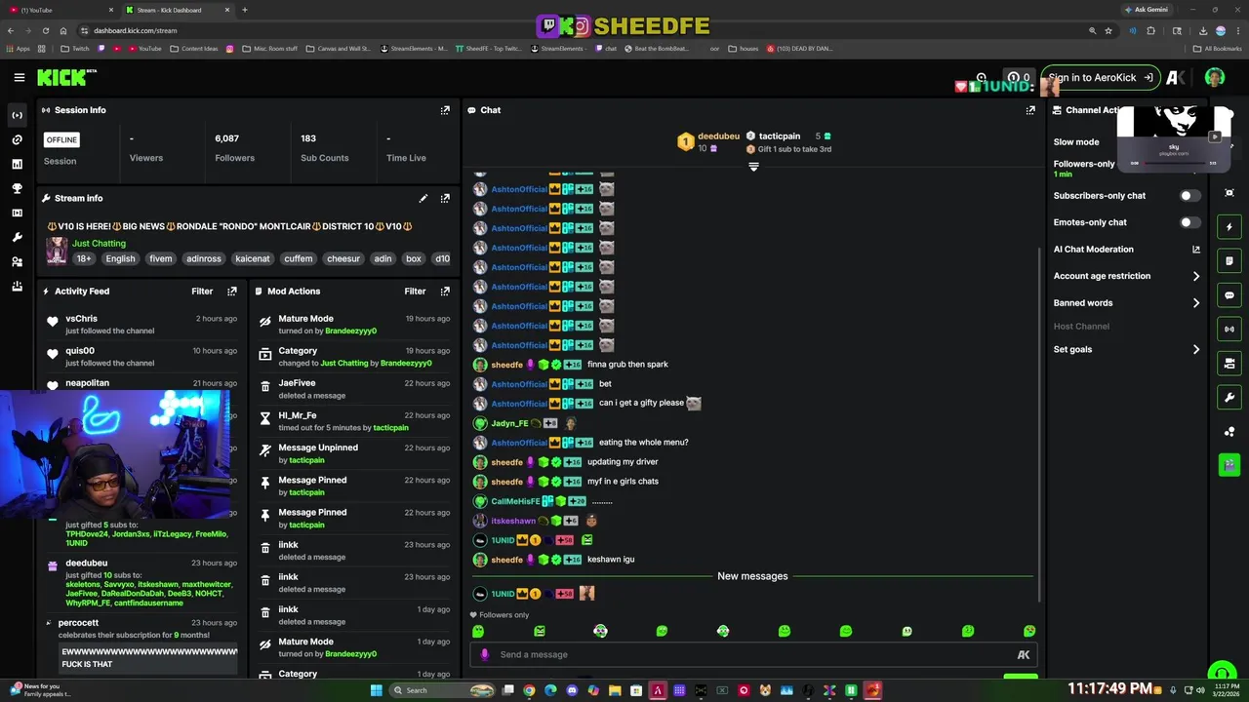The image size is (1249, 702).
Task: Toggle the chat bubble widget button on right rail
Action: tap(1229, 295)
